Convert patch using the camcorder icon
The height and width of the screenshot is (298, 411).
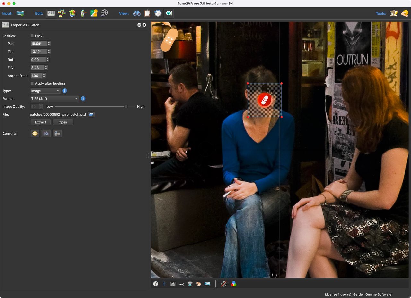pyautogui.click(x=57, y=133)
